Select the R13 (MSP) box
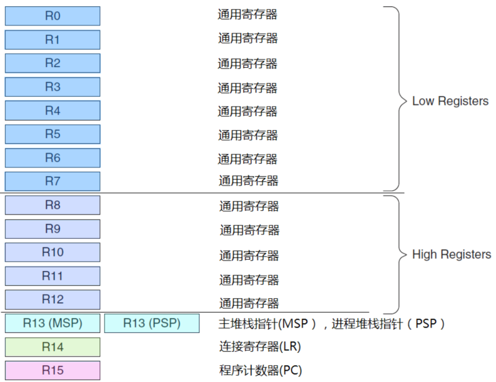This screenshot has width=496, height=382. point(53,323)
